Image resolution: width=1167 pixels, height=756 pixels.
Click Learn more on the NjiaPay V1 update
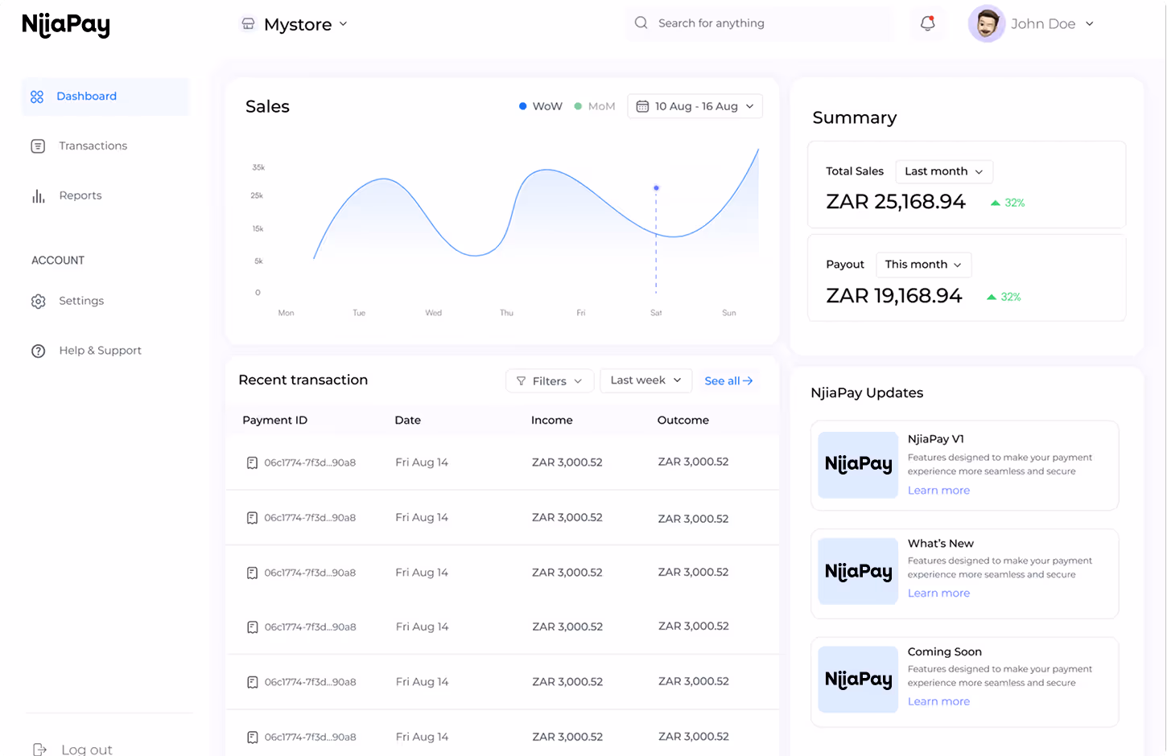coord(938,490)
